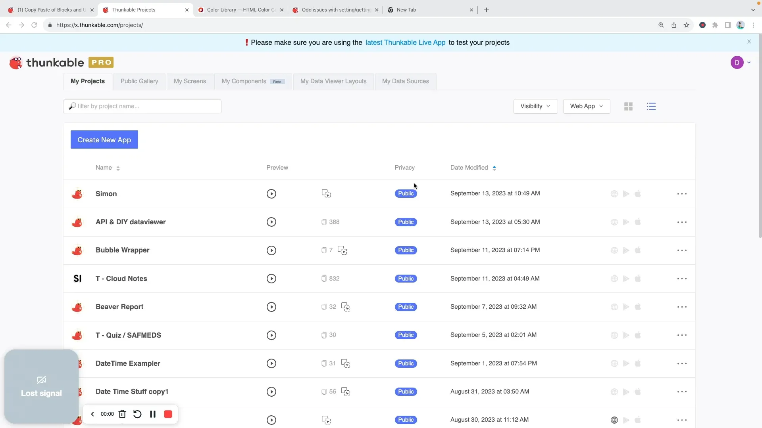
Task: Open more options for API & DIY dataviewer
Action: pyautogui.click(x=682, y=222)
